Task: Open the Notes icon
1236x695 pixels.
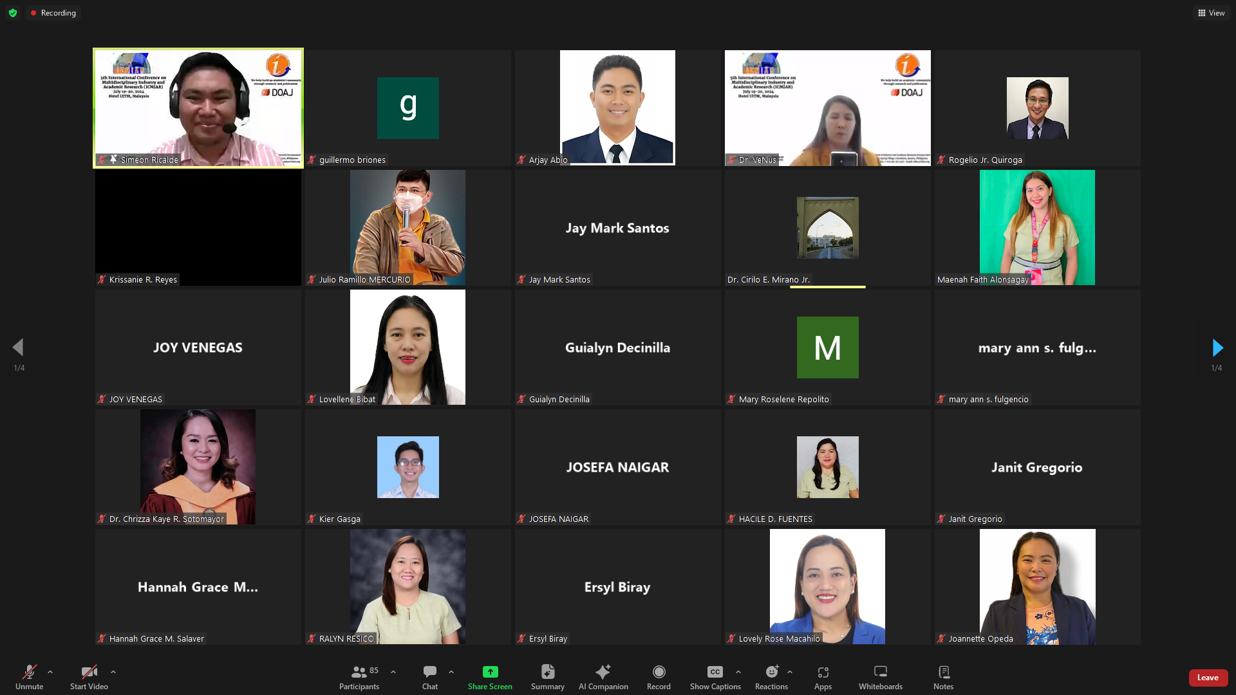Action: (x=943, y=672)
